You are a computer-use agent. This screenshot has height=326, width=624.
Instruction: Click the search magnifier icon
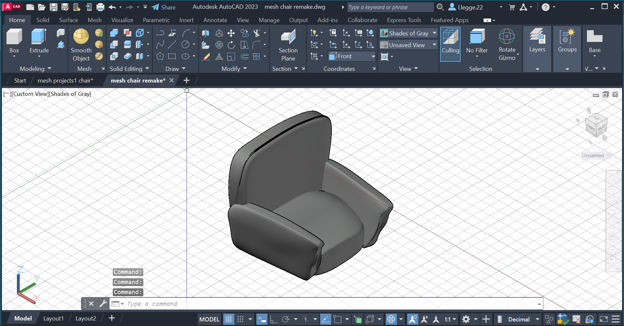(440, 7)
